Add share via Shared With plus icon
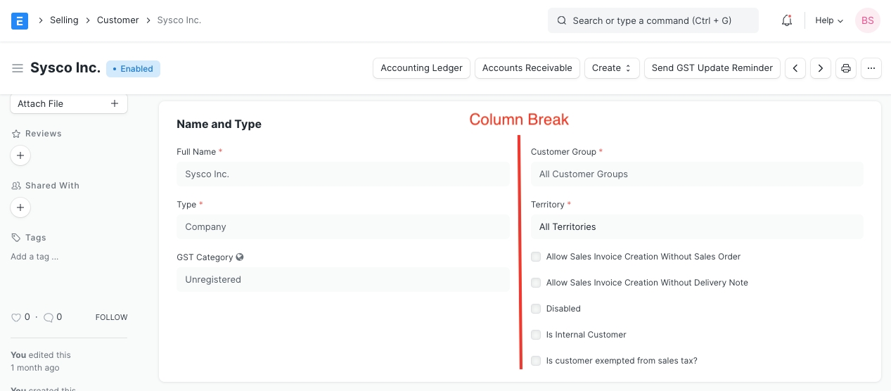 click(20, 207)
